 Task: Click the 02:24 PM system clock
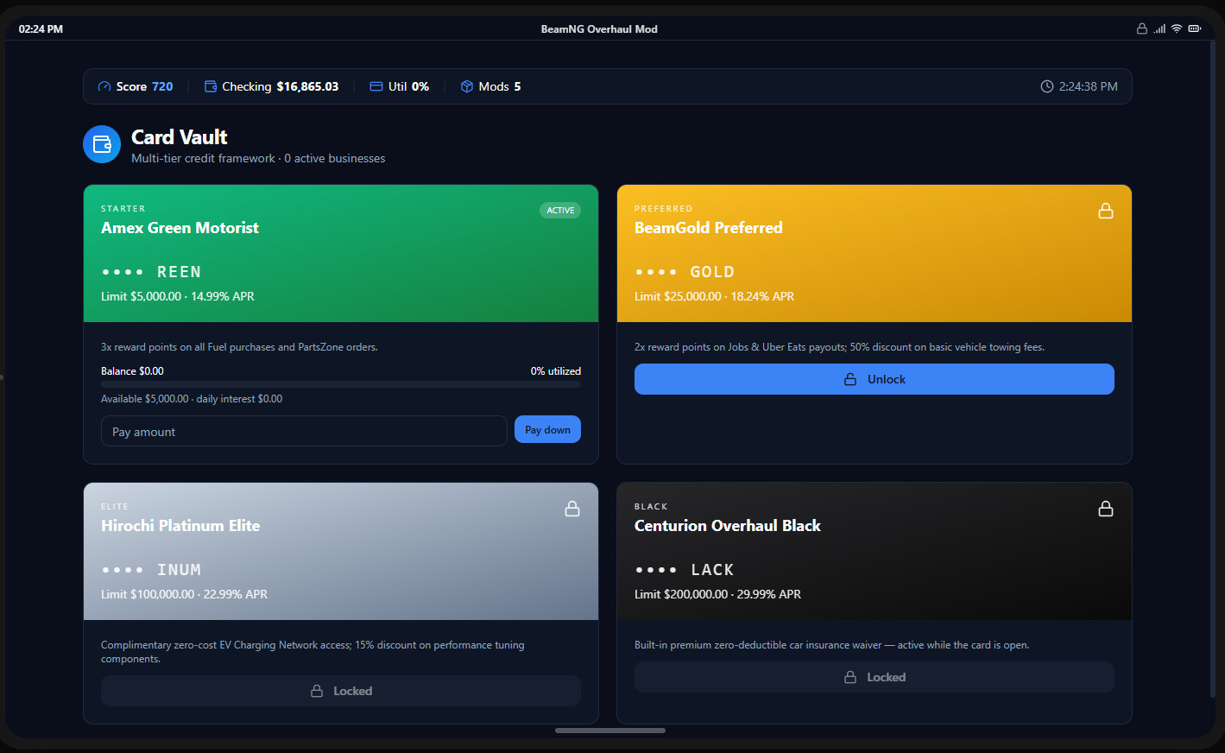(41, 28)
